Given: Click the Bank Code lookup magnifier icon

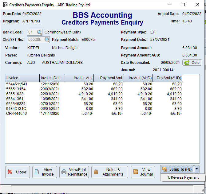Looking at the screenshot, I should [39, 32].
